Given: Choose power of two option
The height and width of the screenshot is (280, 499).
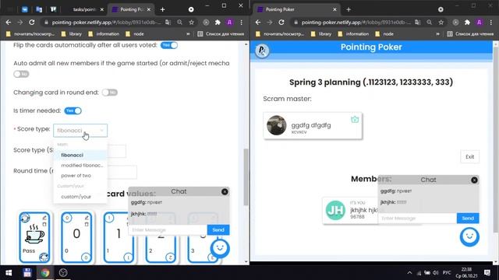Looking at the screenshot, I should [x=80, y=176].
